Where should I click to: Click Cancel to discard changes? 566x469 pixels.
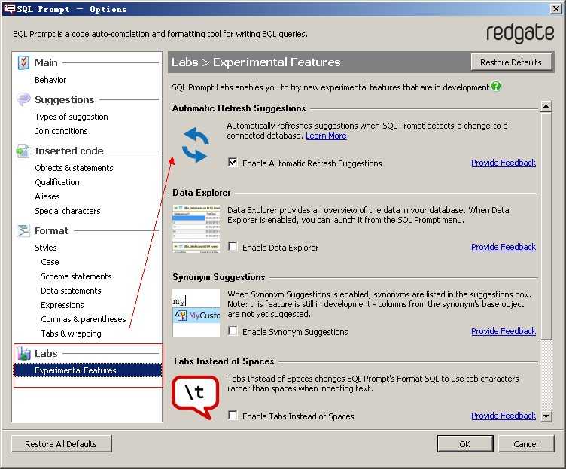tap(525, 444)
